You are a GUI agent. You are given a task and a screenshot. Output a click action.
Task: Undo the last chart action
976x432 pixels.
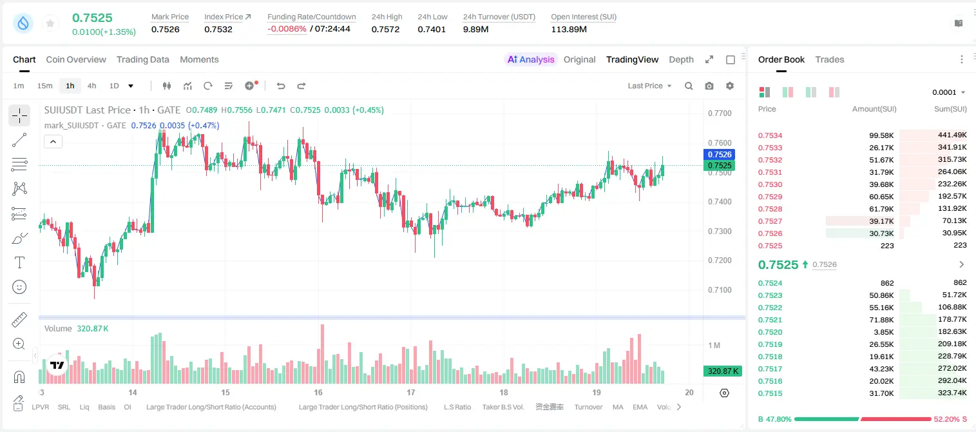[281, 86]
